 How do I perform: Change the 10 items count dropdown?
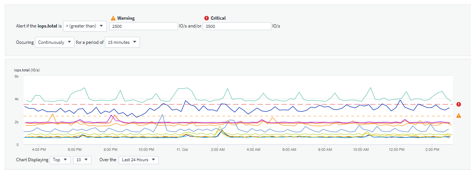click(82, 160)
